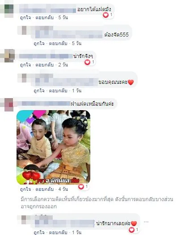This screenshot has width=181, height=235.
Task: Click the relevant comments filter notice text
Action: click(97, 203)
